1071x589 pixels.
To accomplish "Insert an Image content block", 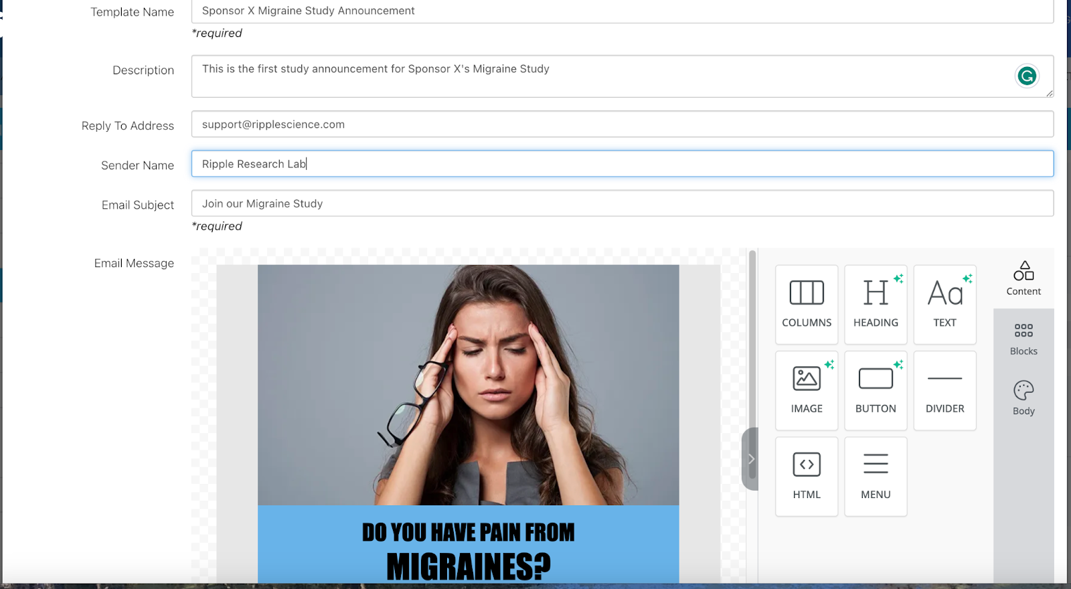I will coord(806,390).
